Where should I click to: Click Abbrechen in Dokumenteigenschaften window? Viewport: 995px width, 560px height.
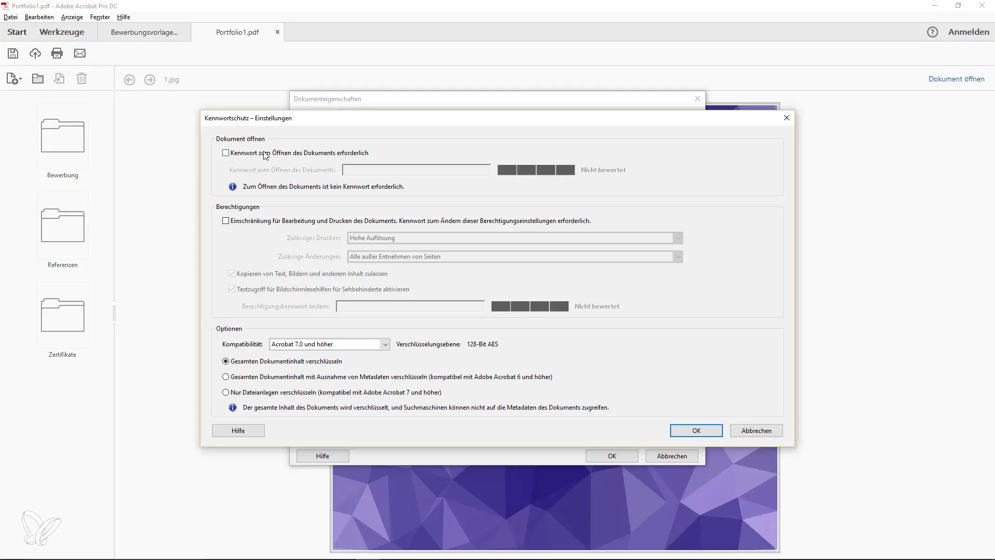pos(672,456)
